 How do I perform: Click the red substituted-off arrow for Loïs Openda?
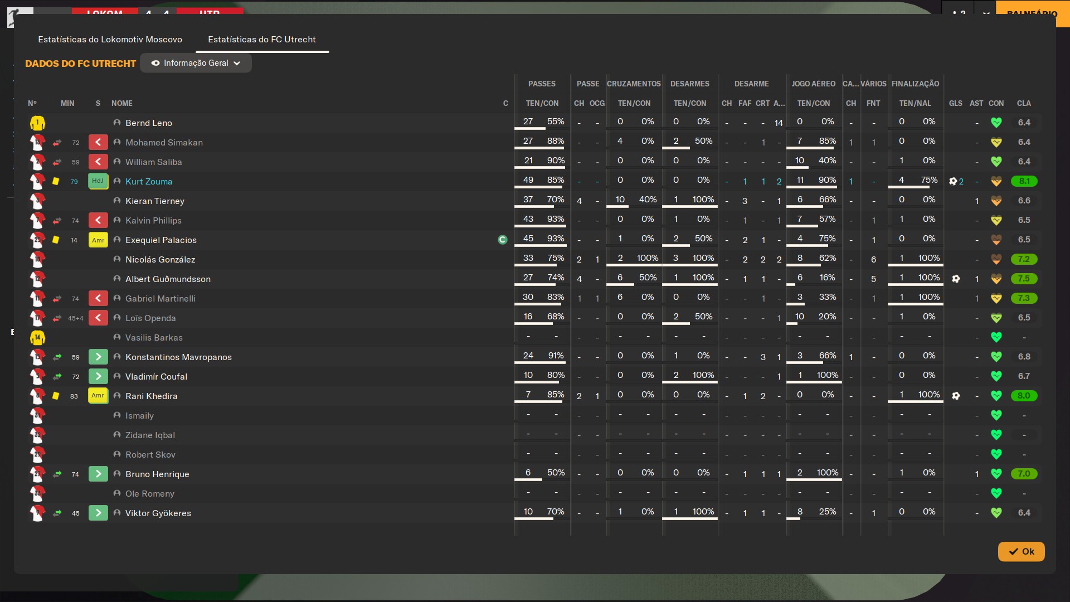coord(98,318)
